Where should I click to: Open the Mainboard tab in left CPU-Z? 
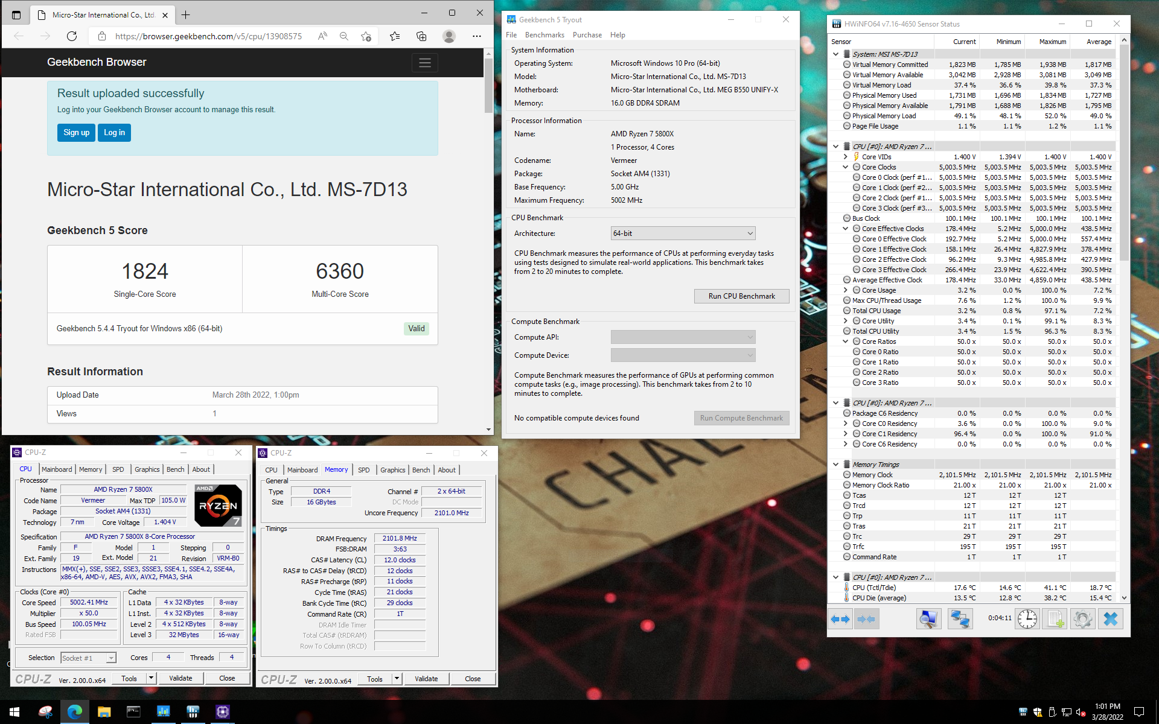click(57, 469)
